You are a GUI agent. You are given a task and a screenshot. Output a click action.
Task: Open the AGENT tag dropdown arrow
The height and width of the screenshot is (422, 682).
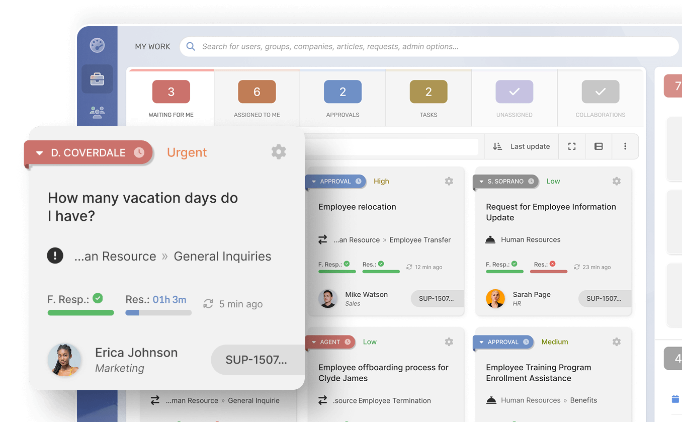tap(314, 342)
